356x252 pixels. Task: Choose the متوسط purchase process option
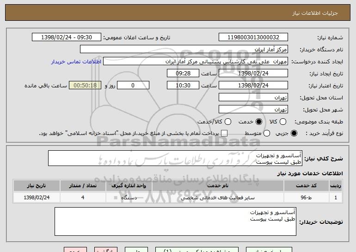(267, 134)
